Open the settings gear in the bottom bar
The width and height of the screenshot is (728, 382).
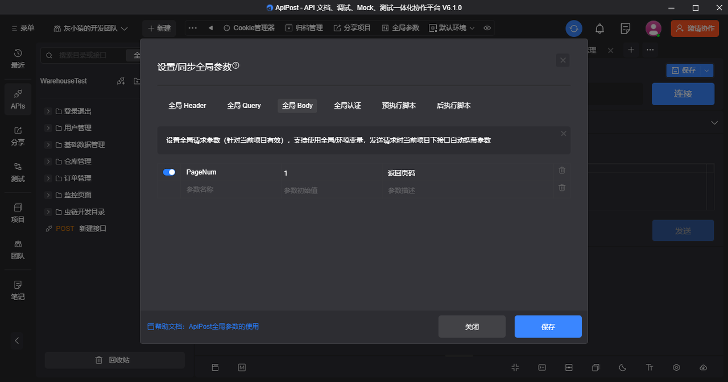(x=676, y=368)
